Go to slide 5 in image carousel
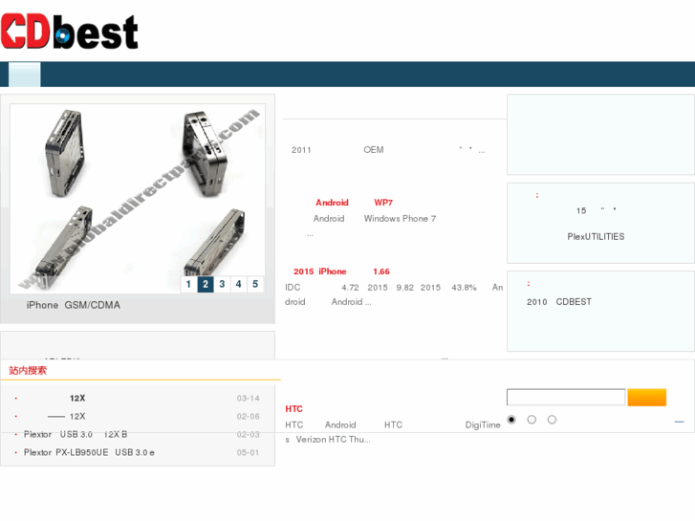This screenshot has width=695, height=521. 255,284
